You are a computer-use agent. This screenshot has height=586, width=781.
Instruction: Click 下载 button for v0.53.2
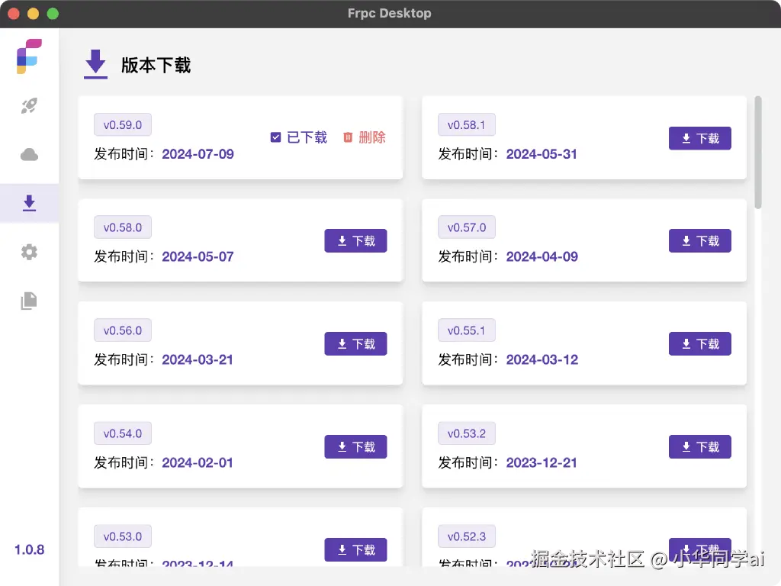(x=699, y=447)
